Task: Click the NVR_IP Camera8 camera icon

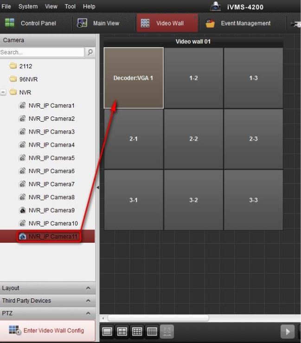Action: point(22,197)
